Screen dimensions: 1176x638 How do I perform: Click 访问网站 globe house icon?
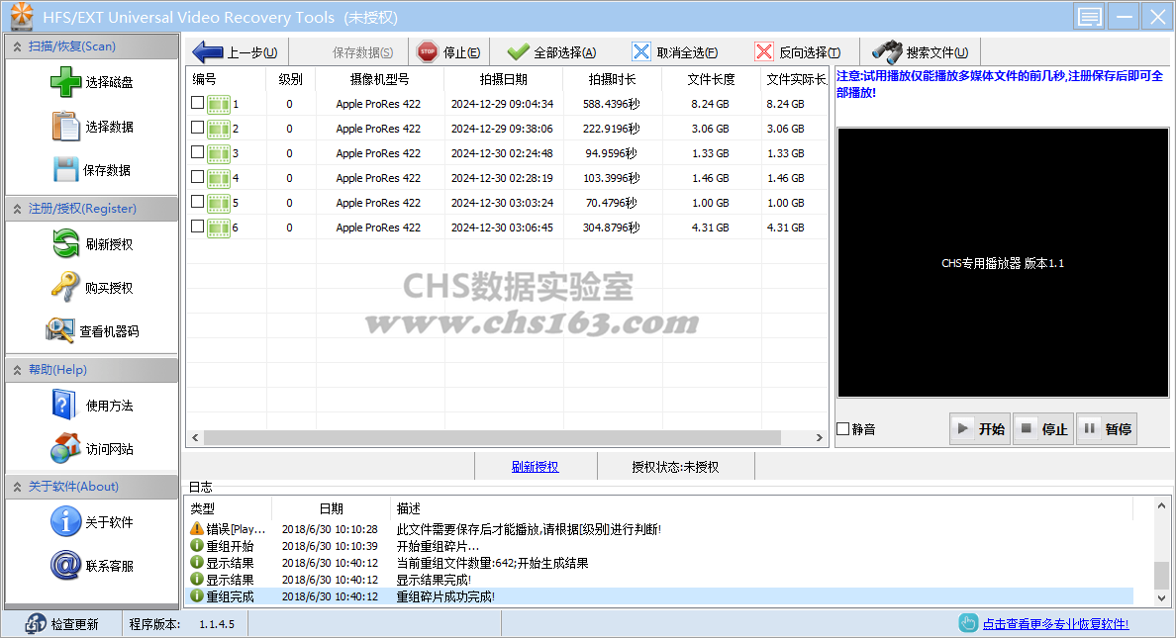pos(65,448)
